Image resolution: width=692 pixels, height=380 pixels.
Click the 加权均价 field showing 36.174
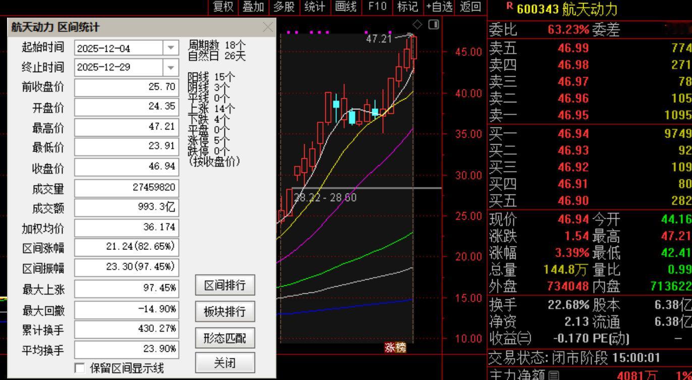point(127,228)
